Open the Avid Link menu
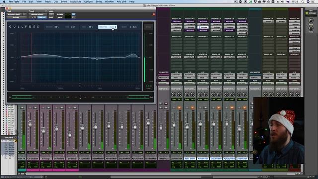The image size is (318, 179). click(x=121, y=2)
